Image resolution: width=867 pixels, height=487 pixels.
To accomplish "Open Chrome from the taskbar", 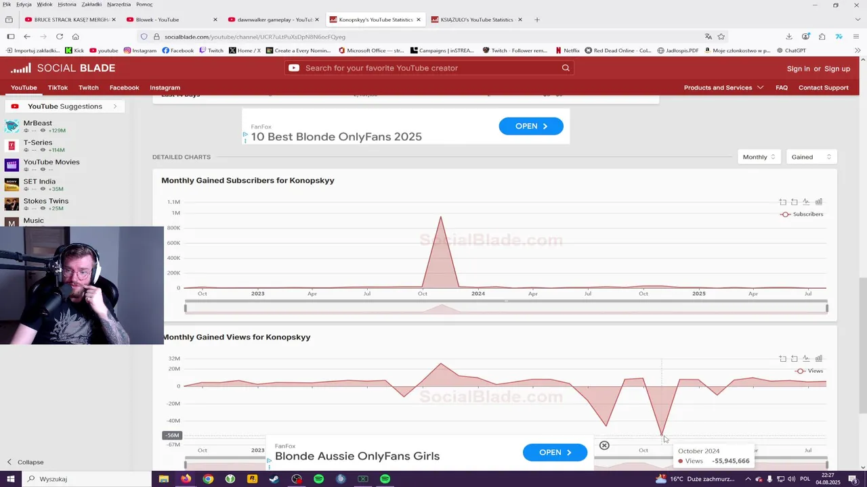I will point(208,479).
